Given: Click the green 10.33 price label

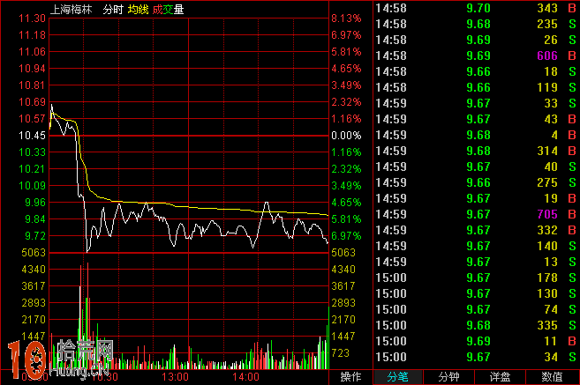Looking at the screenshot, I should (x=32, y=152).
